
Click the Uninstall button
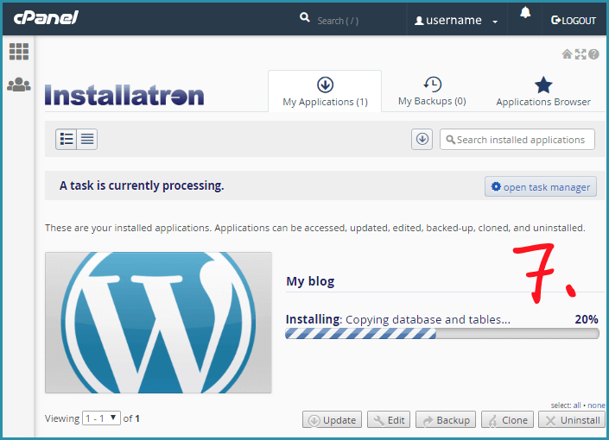(x=572, y=420)
